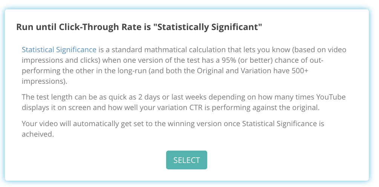Click the word "YouTube" in the text
This screenshot has width=379, height=187.
331,97
